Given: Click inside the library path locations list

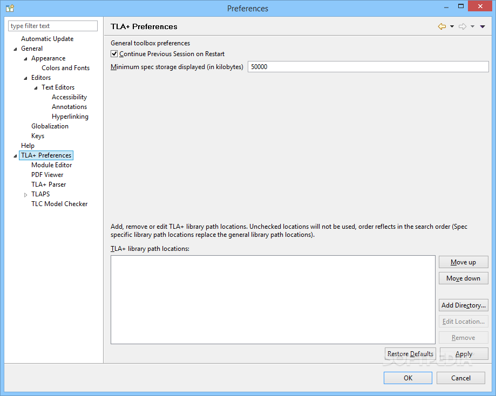Looking at the screenshot, I should [x=273, y=300].
